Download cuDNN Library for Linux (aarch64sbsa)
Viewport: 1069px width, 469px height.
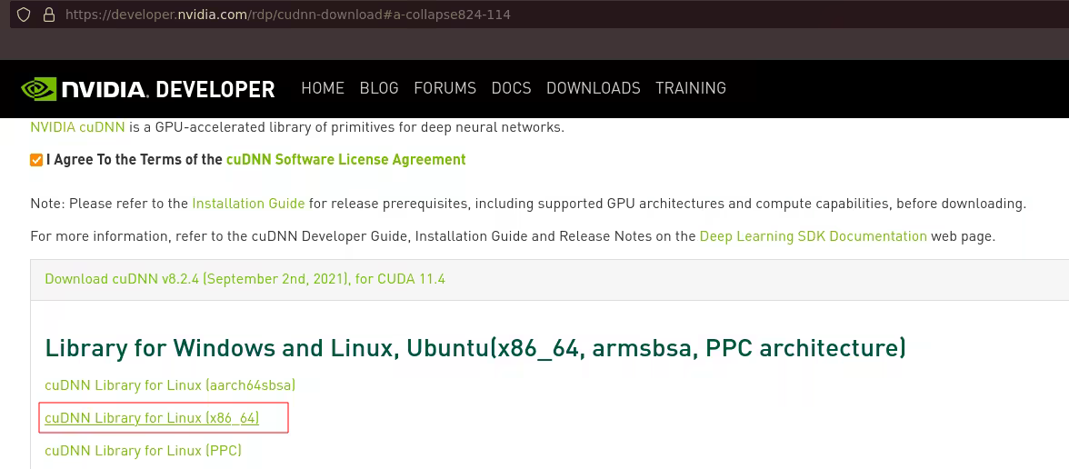(171, 385)
